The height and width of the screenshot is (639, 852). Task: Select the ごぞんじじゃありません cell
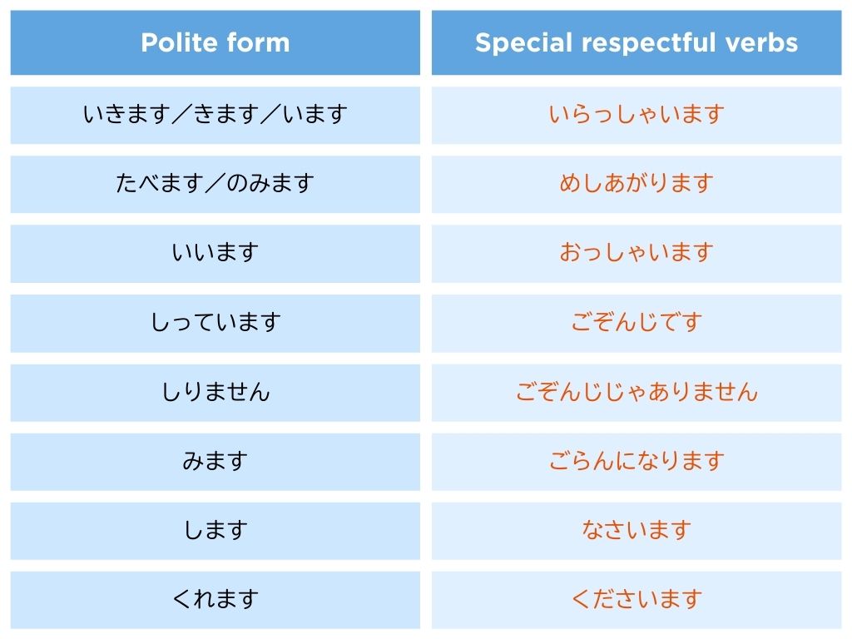point(637,391)
